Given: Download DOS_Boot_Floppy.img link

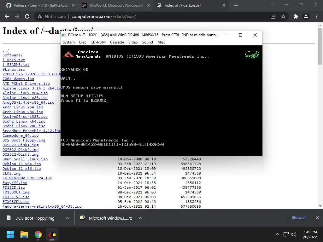Looking at the screenshot, I should (x=24, y=140).
